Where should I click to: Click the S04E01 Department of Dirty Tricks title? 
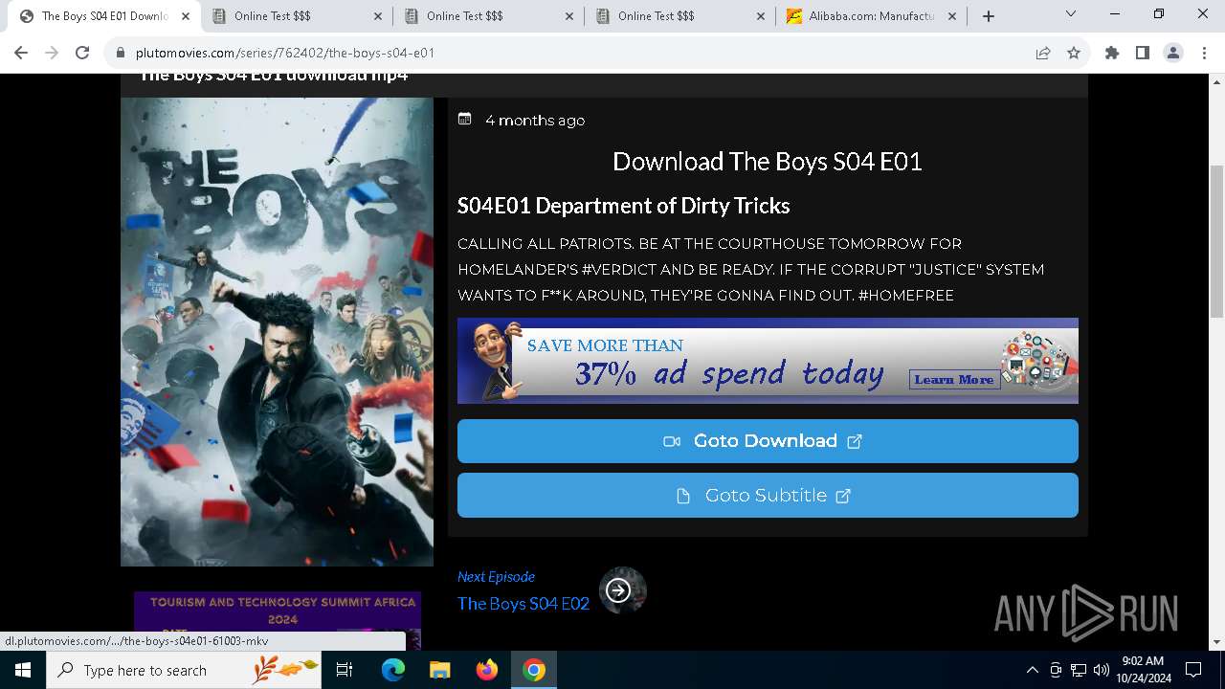point(624,206)
